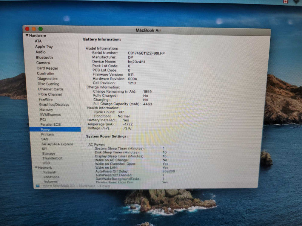This screenshot has width=302, height=226.
Task: Select Disc Burning entry
Action: 49,84
